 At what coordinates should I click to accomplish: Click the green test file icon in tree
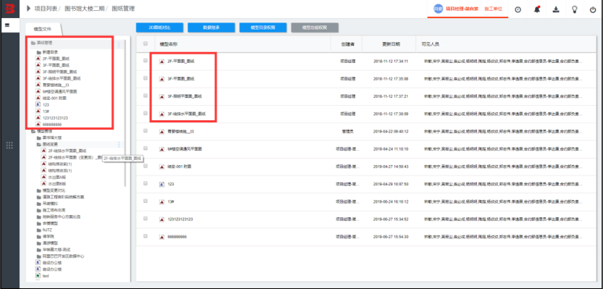(38, 275)
